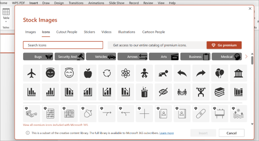Pick the apple icon
The width and height of the screenshot is (259, 141).
click(x=88, y=73)
